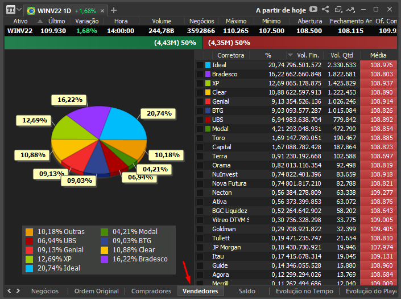Click the share icon in title bar
Screen dimensions: 401x299
coord(325,10)
